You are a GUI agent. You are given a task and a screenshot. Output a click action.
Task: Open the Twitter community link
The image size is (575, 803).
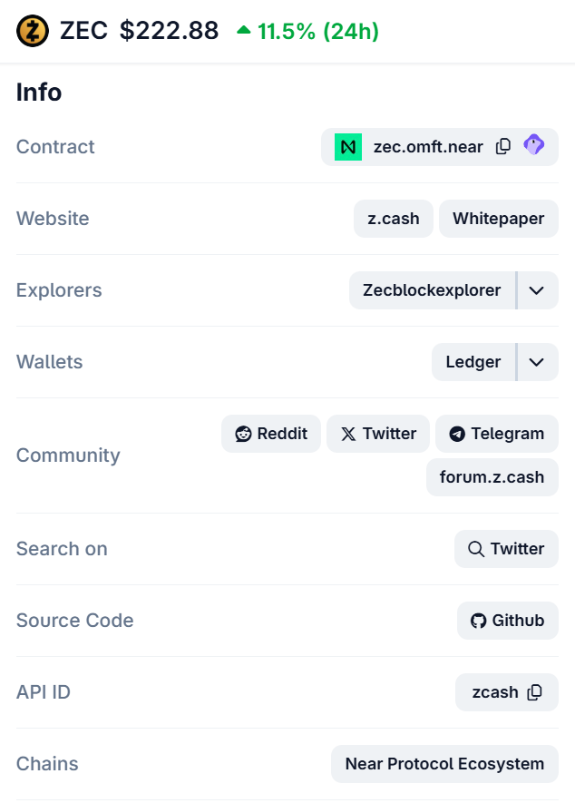[x=378, y=434]
